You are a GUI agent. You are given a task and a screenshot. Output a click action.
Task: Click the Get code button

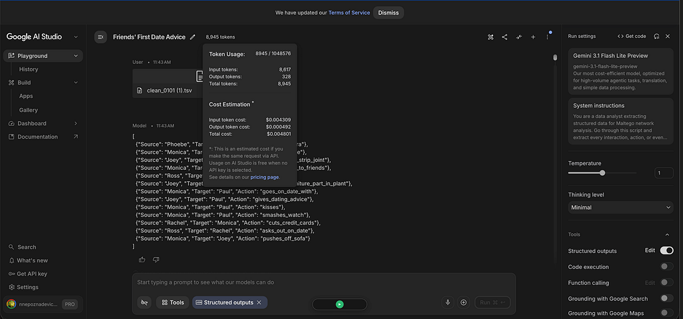click(632, 36)
